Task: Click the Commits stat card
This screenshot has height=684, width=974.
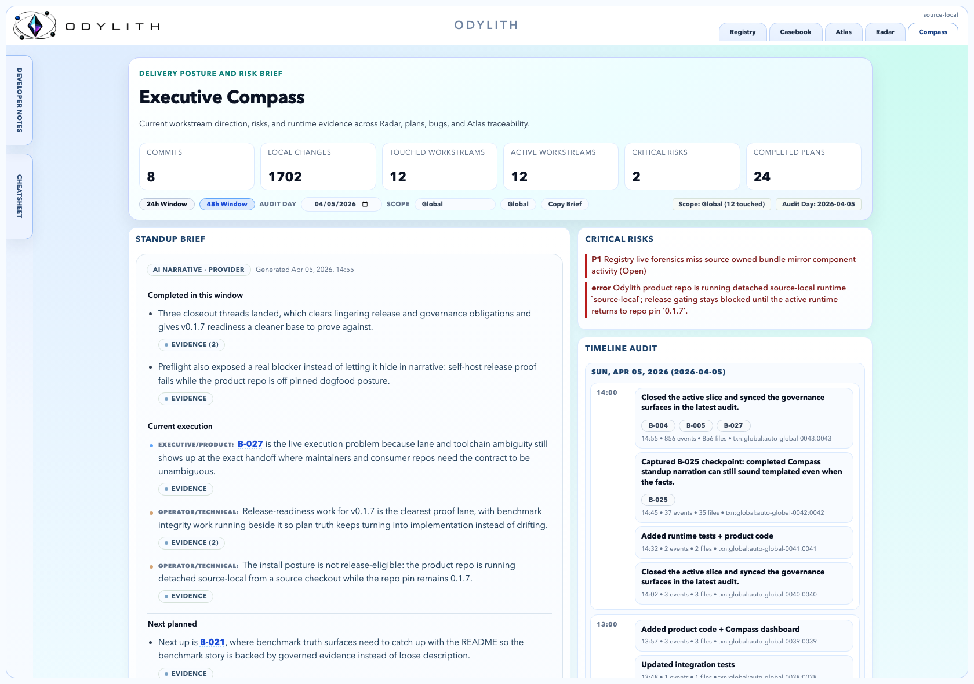Action: coord(197,166)
